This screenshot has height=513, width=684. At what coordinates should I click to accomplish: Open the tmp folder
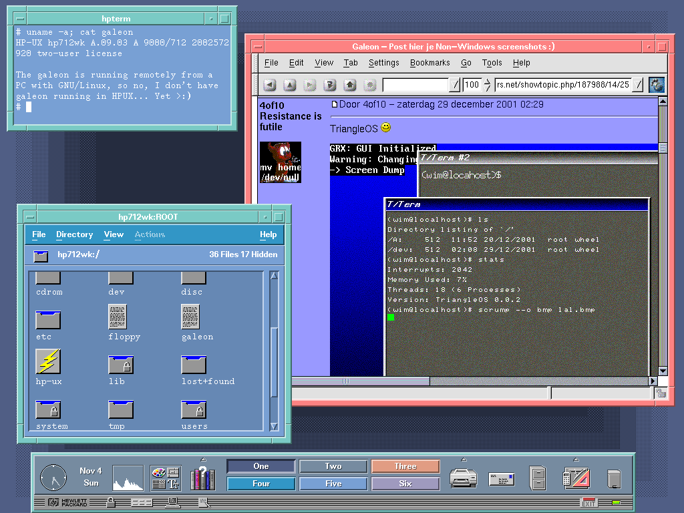(x=121, y=409)
